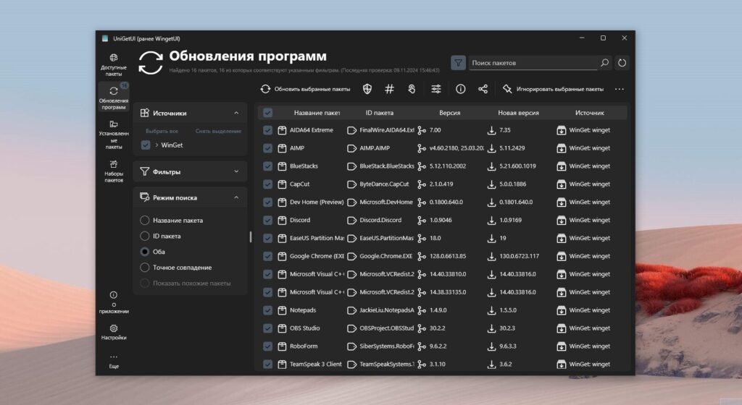Toggle the select-all header checkbox
Screen dimensions: 742x405
[x=268, y=113]
